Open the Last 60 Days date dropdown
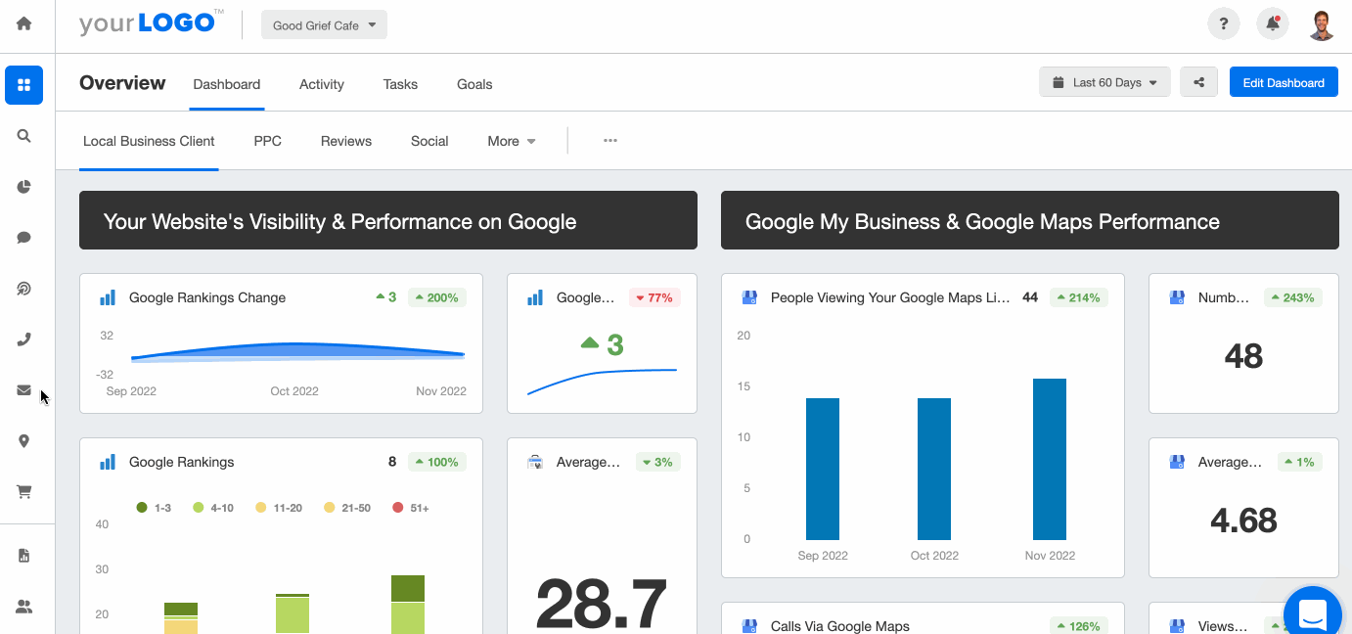Screen dimensions: 1352x634 [x=1104, y=83]
